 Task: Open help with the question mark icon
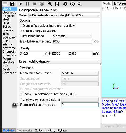pyautogui.click(x=72, y=4)
